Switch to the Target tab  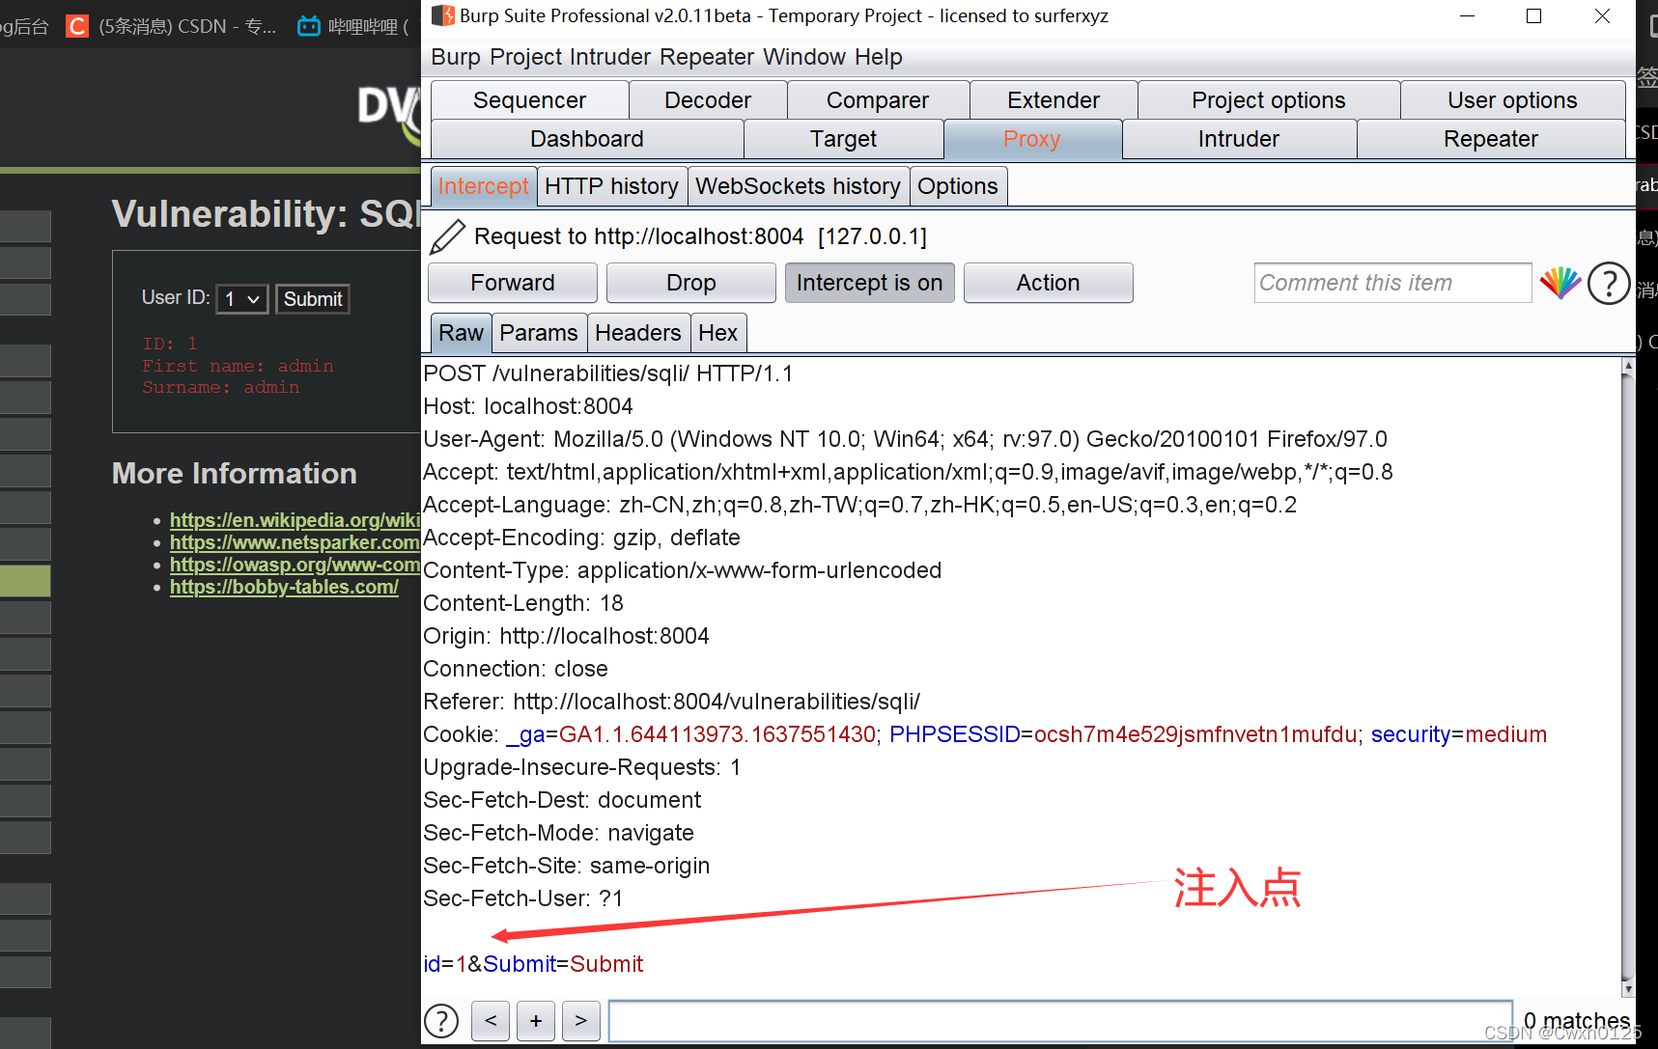[x=843, y=139]
